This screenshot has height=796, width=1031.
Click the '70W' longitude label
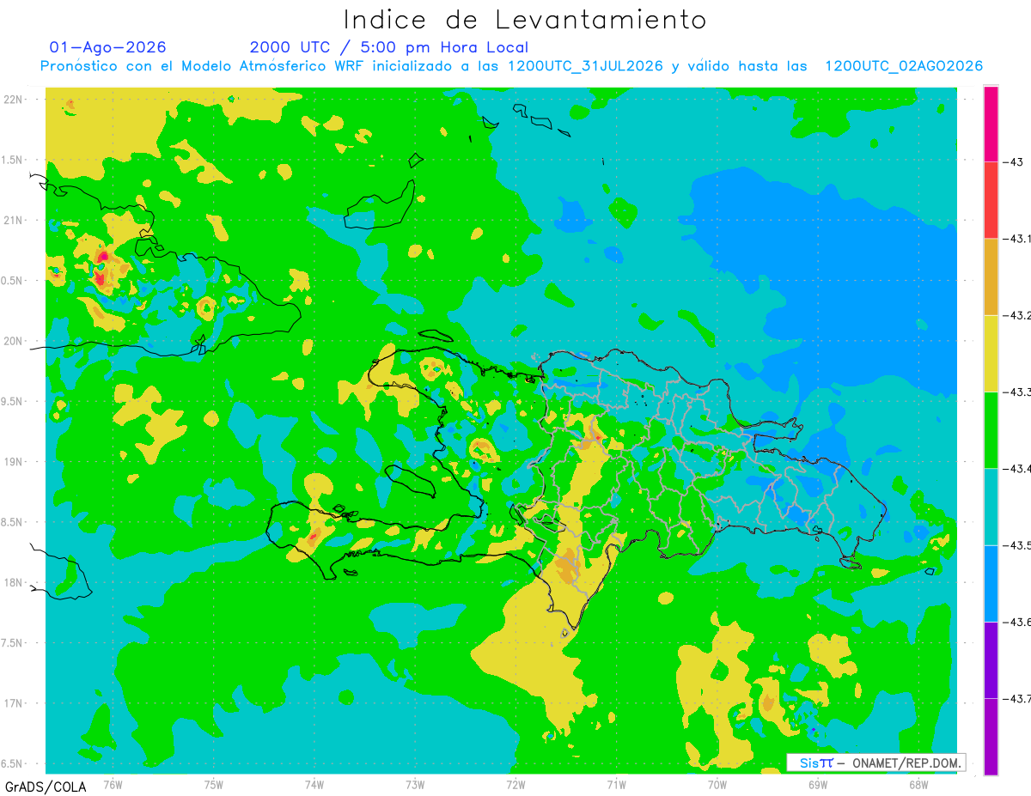click(717, 785)
